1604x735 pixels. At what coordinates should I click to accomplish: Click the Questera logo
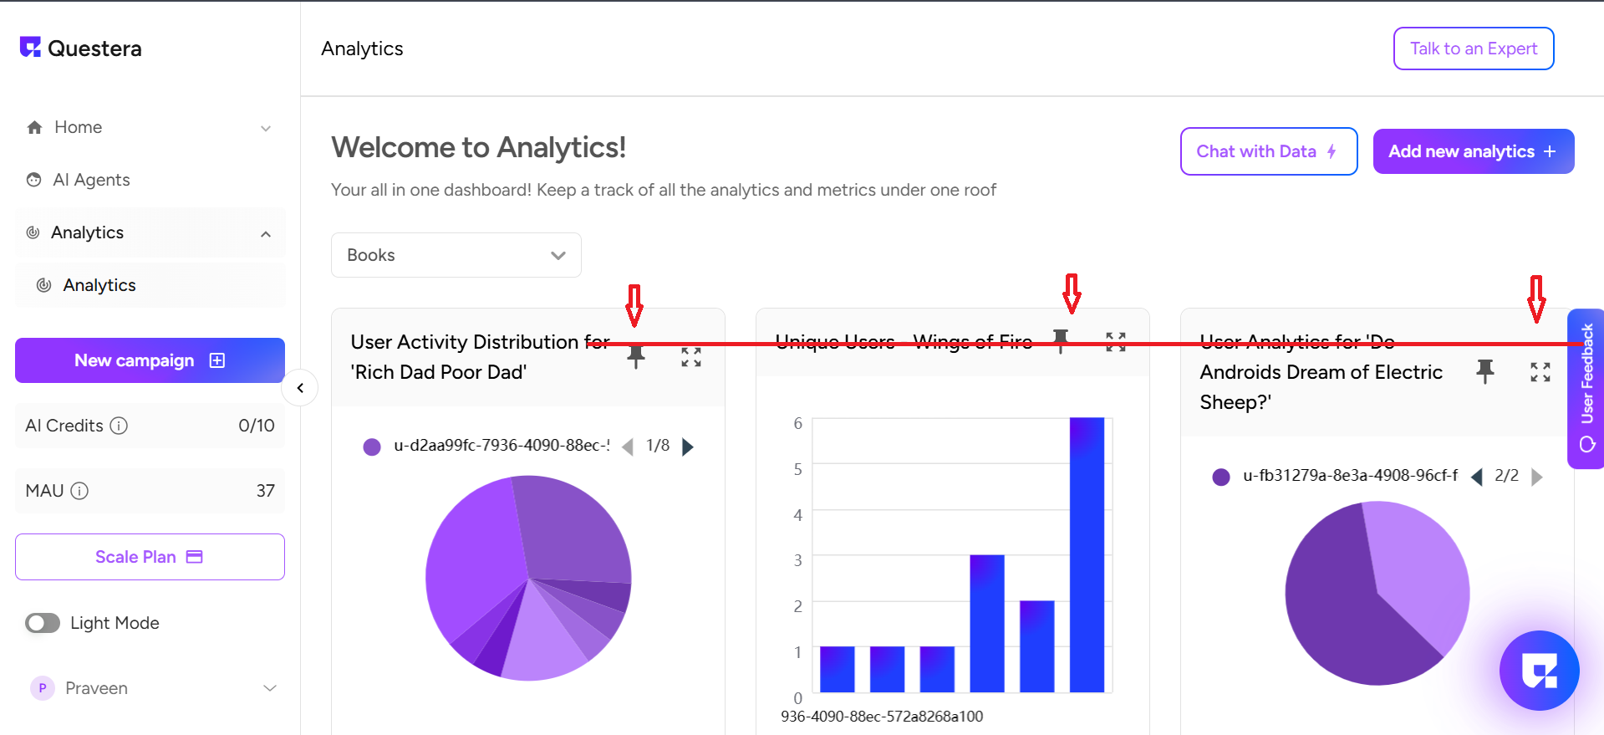tap(81, 48)
